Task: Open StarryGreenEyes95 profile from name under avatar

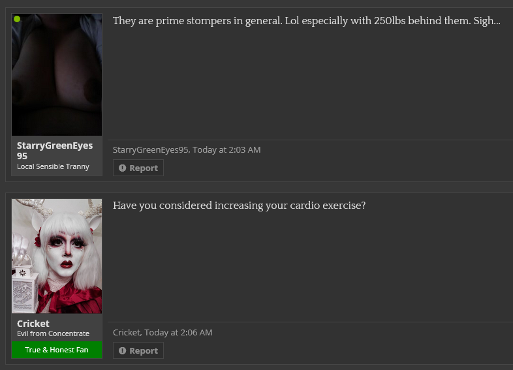Action: [x=55, y=151]
